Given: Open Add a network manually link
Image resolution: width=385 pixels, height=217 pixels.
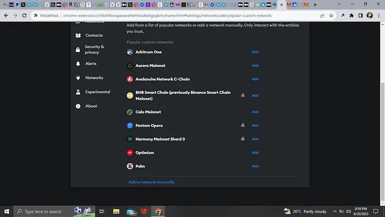Looking at the screenshot, I should tap(151, 182).
